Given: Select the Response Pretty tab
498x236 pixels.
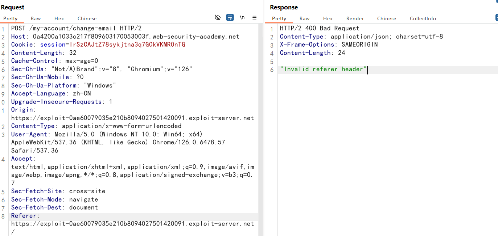Looking at the screenshot, I should coord(279,18).
